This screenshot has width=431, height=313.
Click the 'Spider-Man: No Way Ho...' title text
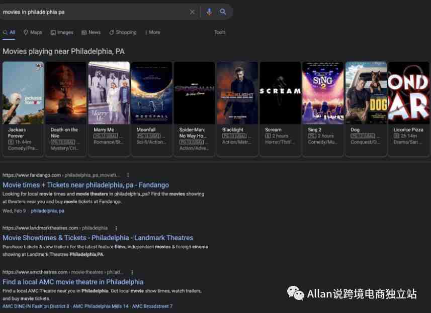193,132
